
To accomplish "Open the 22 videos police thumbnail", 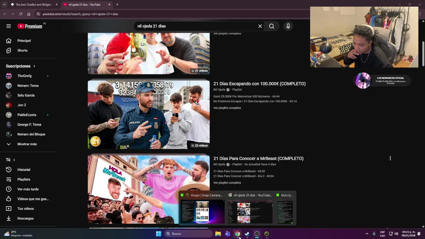I will click(149, 115).
